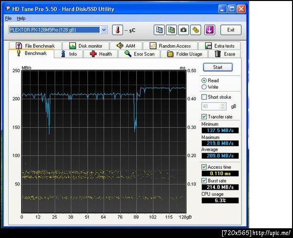The width and height of the screenshot is (293, 238).
Task: Click the Exit button
Action: point(230,30)
